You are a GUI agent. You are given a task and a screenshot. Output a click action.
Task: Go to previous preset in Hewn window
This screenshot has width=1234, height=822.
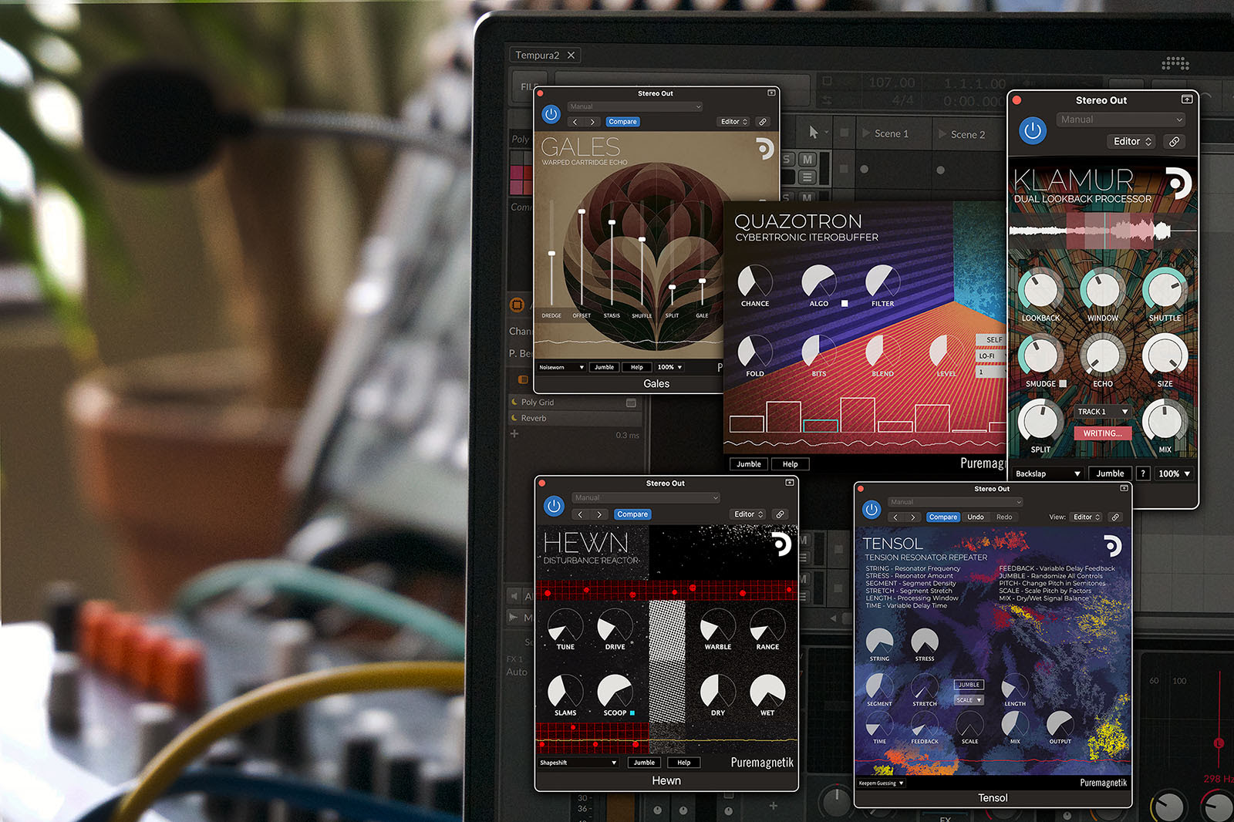[582, 514]
